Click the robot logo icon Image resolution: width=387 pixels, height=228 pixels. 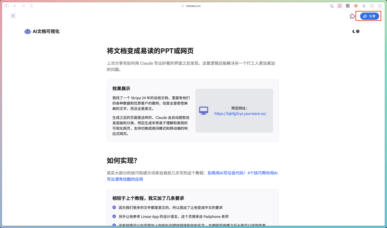(x=27, y=31)
